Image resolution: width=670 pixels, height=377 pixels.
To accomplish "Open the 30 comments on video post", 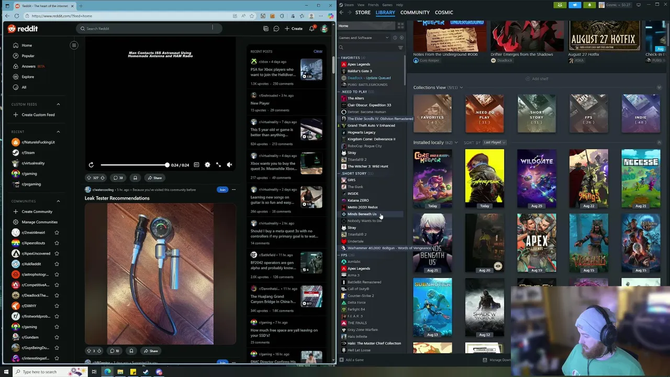I will [118, 178].
